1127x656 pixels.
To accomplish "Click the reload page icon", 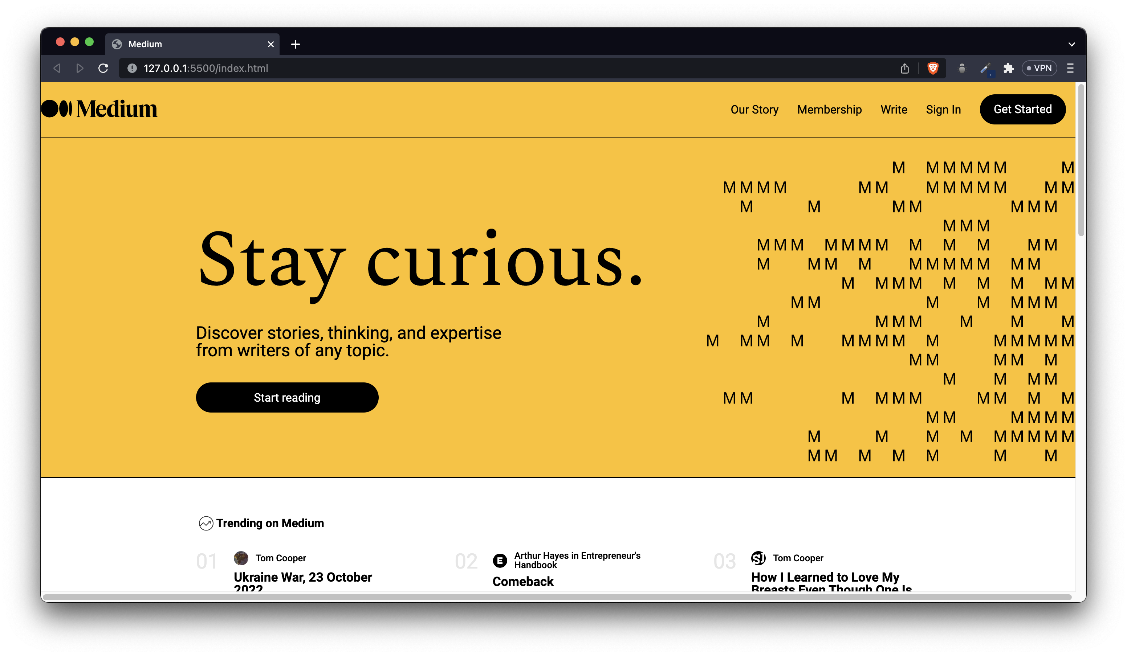I will coord(103,68).
